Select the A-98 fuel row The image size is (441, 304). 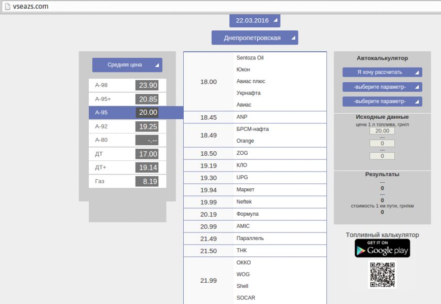click(x=127, y=85)
